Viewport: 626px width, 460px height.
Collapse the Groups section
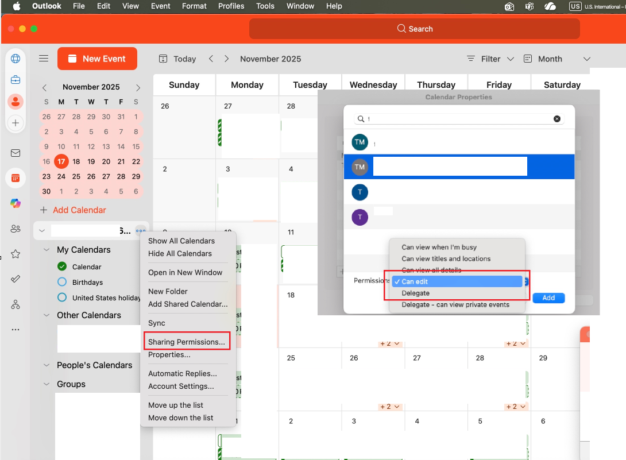tap(47, 384)
